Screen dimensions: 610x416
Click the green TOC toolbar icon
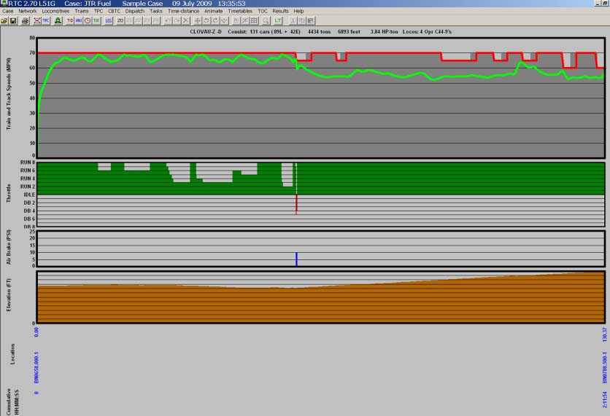click(x=96, y=21)
